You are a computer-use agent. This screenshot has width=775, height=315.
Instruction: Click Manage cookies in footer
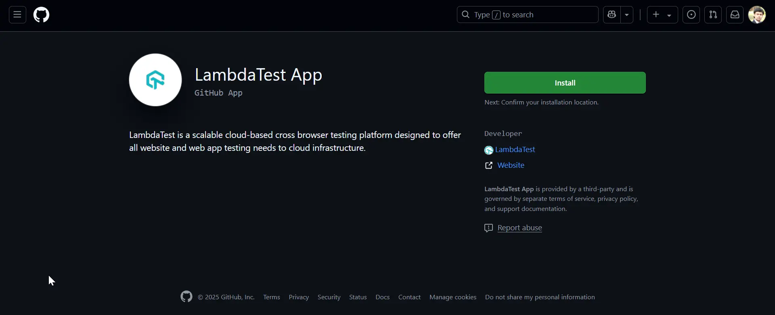pos(452,297)
